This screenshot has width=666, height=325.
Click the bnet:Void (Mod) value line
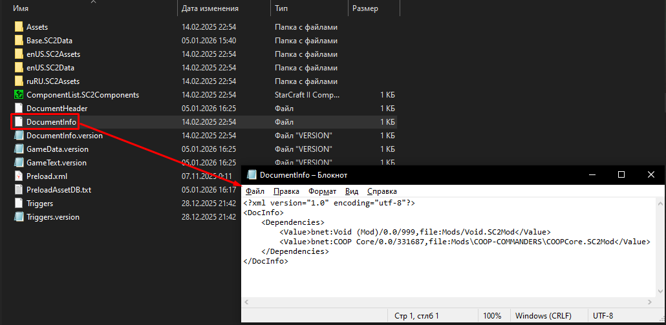coord(414,232)
